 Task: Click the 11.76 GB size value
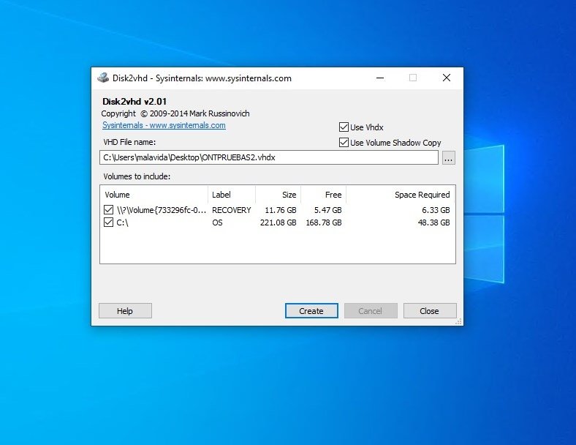(x=280, y=210)
